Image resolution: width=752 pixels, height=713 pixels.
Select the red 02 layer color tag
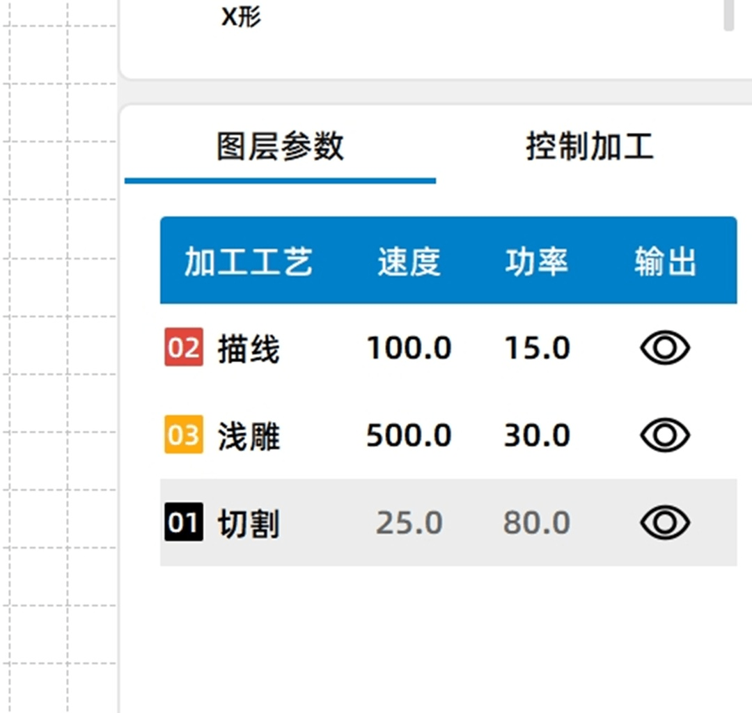click(184, 347)
